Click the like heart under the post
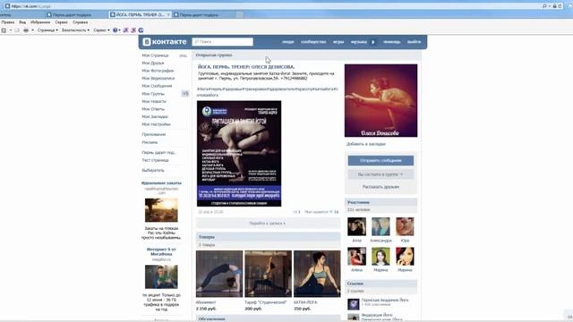 pyautogui.click(x=331, y=212)
